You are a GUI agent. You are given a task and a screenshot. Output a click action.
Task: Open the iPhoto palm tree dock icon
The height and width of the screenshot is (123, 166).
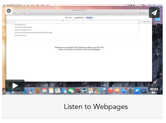(x=84, y=91)
